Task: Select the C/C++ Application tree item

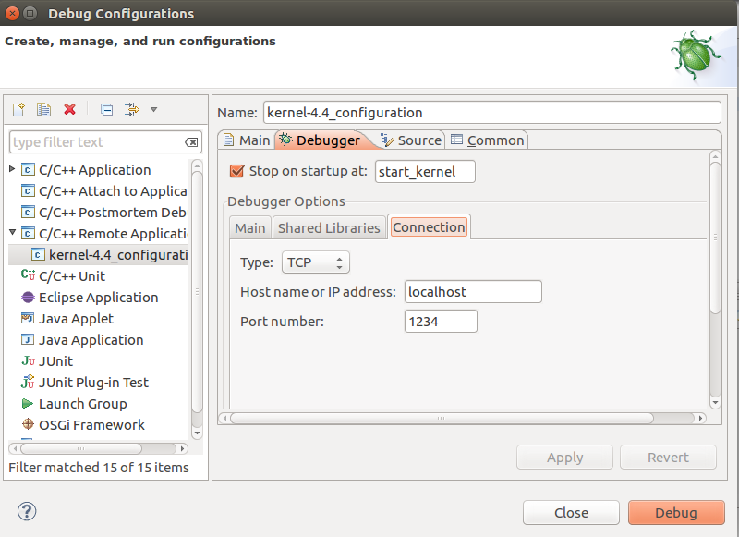Action: 95,170
